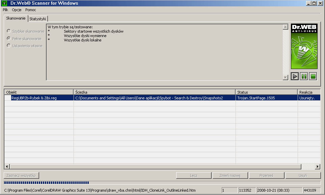Switch to the Skanowanie tab
Image resolution: width=325 pixels, height=195 pixels.
click(16, 19)
